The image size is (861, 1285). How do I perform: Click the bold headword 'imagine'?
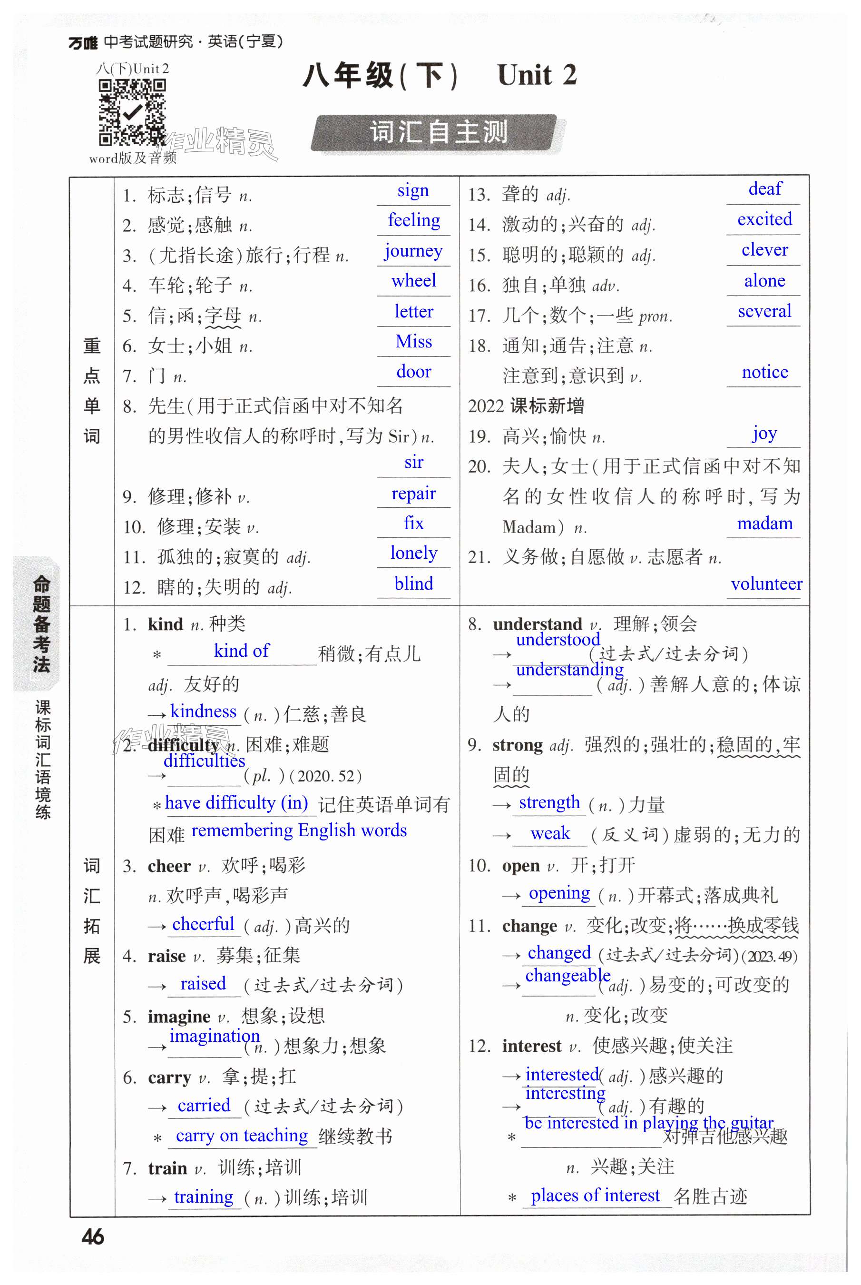pyautogui.click(x=178, y=1017)
